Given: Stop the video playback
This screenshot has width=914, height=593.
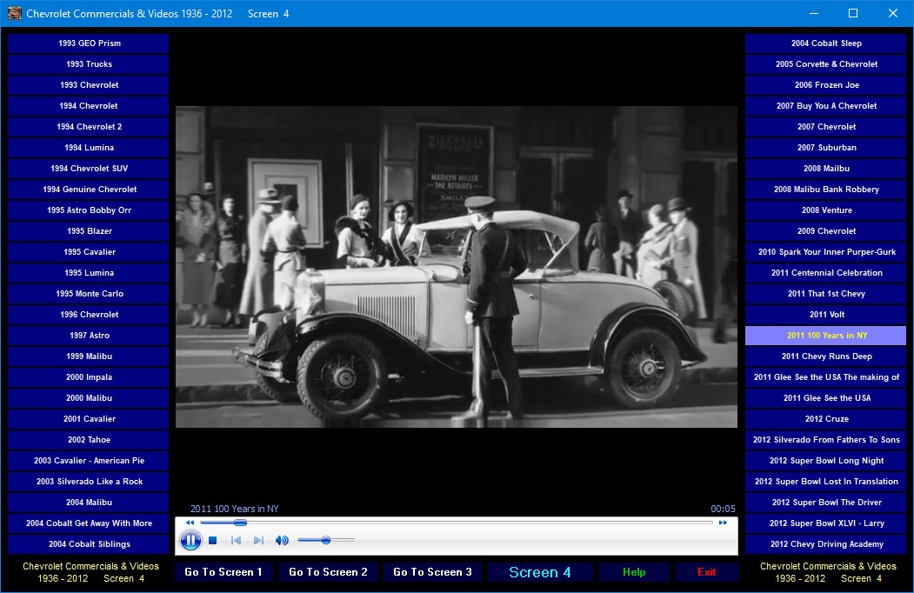Looking at the screenshot, I should coord(213,541).
